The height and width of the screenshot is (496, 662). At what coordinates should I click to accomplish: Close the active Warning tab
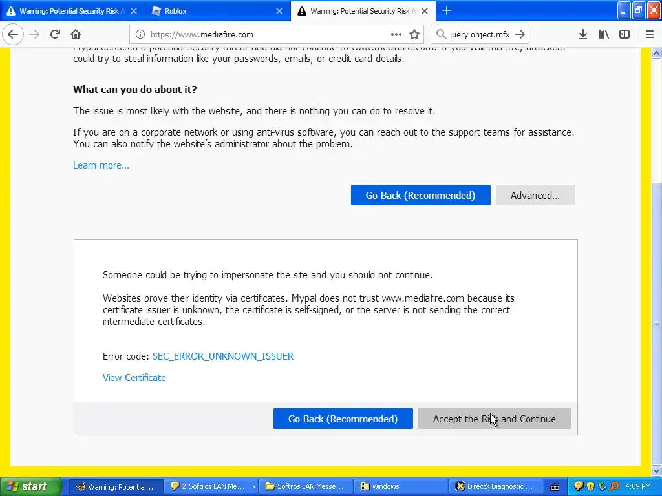(x=425, y=11)
